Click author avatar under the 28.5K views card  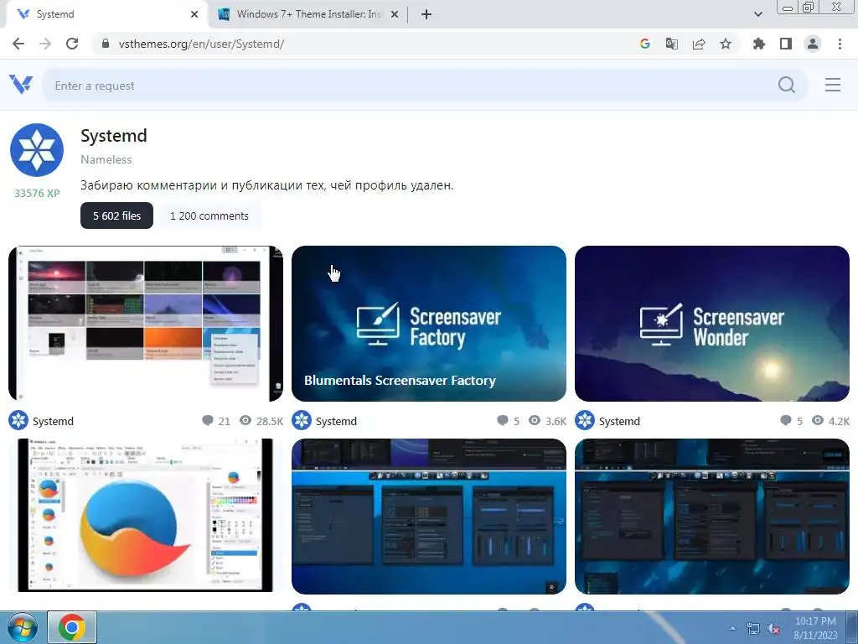tap(18, 421)
